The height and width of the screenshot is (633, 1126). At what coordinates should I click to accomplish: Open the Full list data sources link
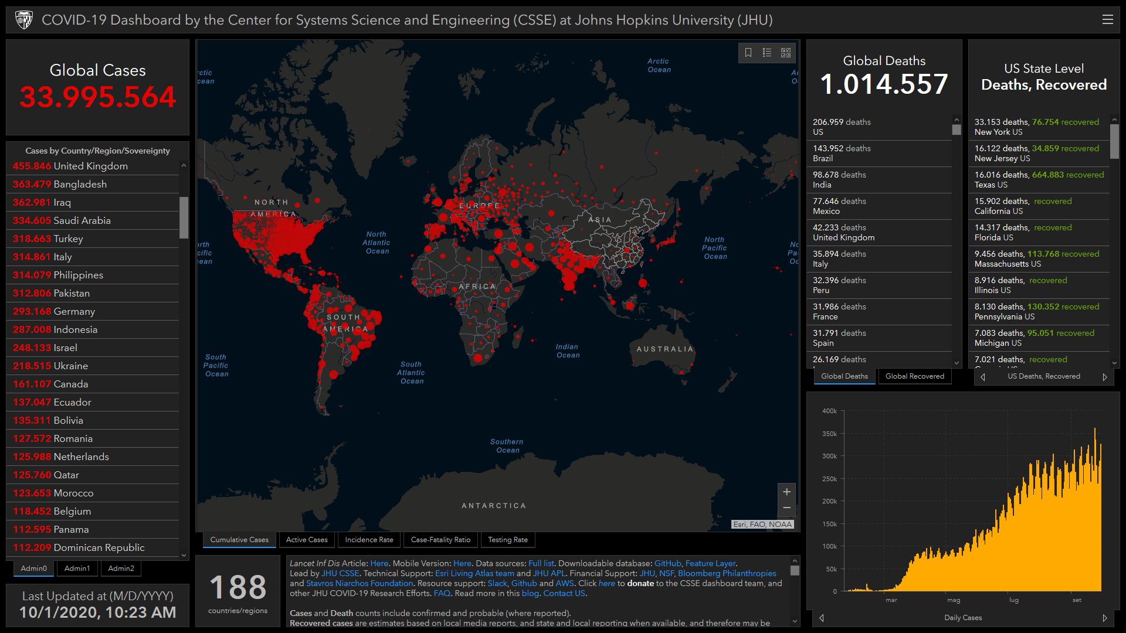pos(541,563)
